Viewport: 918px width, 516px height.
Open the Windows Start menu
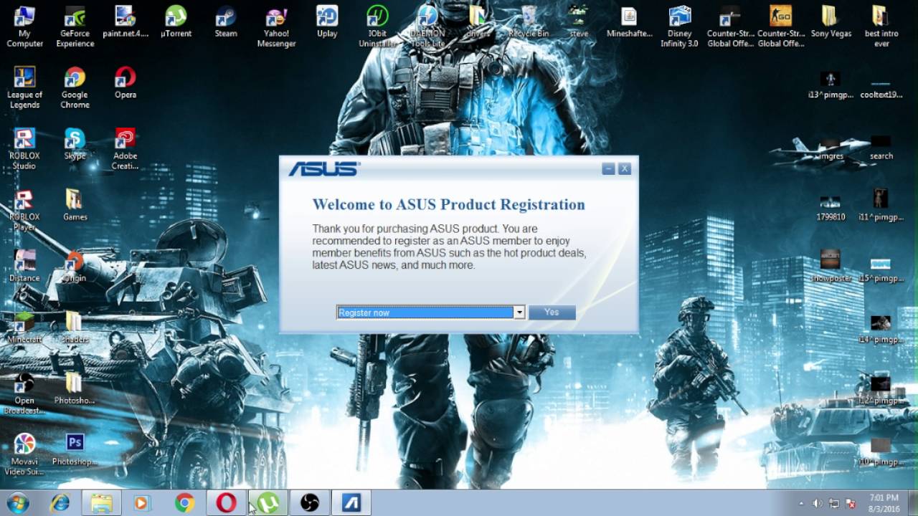click(17, 503)
